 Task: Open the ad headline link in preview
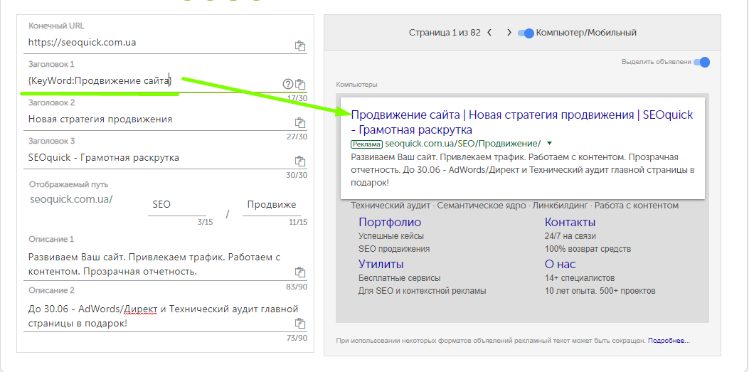(x=521, y=122)
